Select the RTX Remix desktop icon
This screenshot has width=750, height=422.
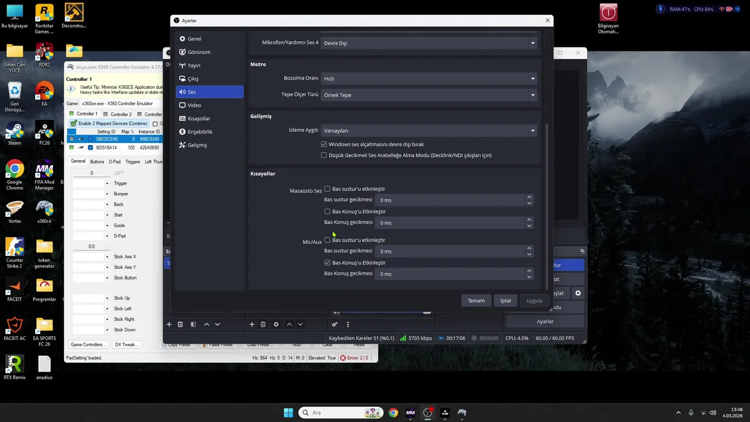pyautogui.click(x=15, y=367)
